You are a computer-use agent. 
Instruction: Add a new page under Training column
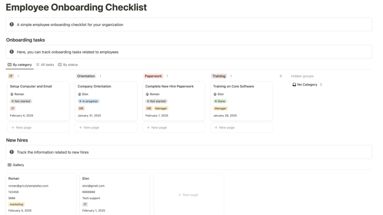coord(242,127)
